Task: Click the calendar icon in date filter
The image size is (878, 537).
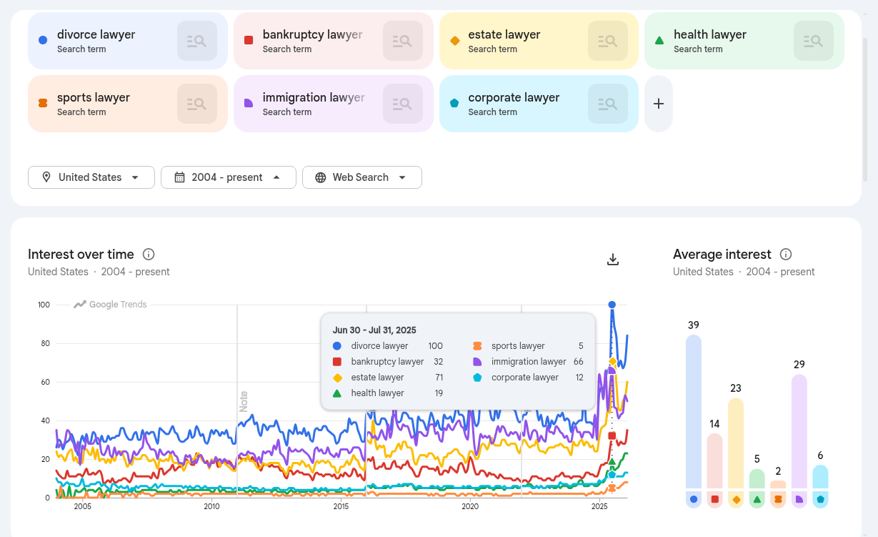Action: (x=179, y=177)
